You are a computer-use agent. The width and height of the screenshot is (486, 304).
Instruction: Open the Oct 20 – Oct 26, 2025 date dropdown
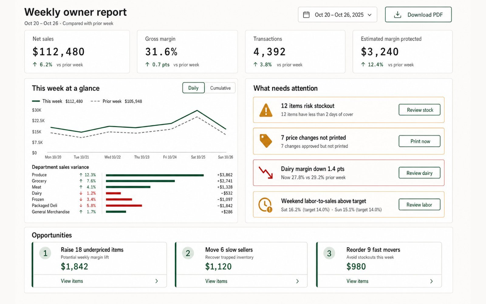[337, 15]
